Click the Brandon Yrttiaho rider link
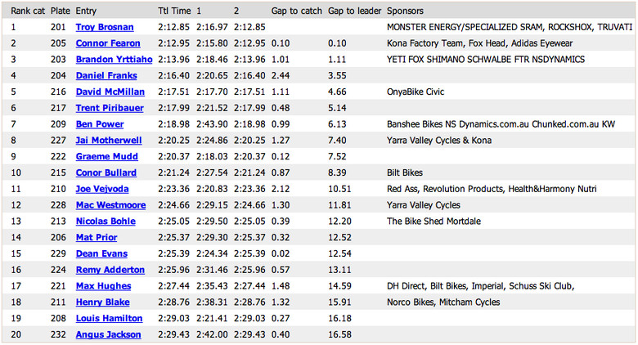The width and height of the screenshot is (638, 345). (114, 60)
